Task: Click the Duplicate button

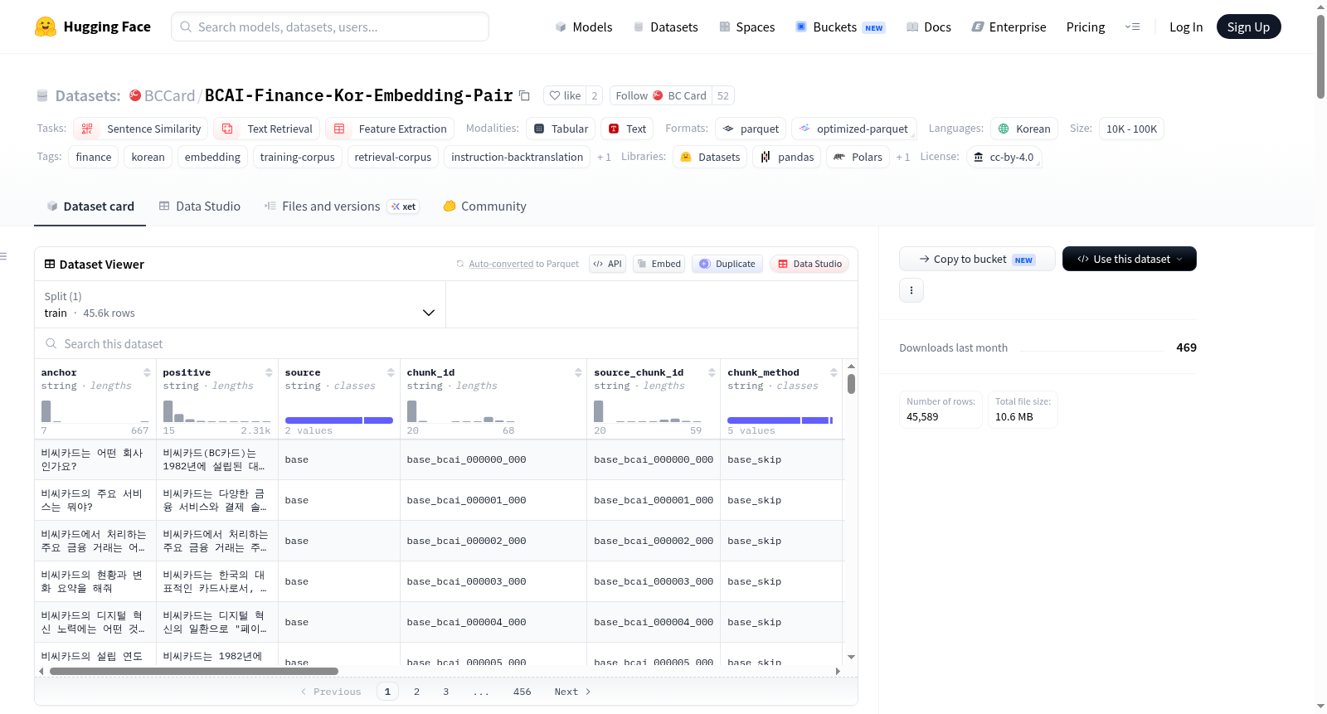Action: [727, 264]
